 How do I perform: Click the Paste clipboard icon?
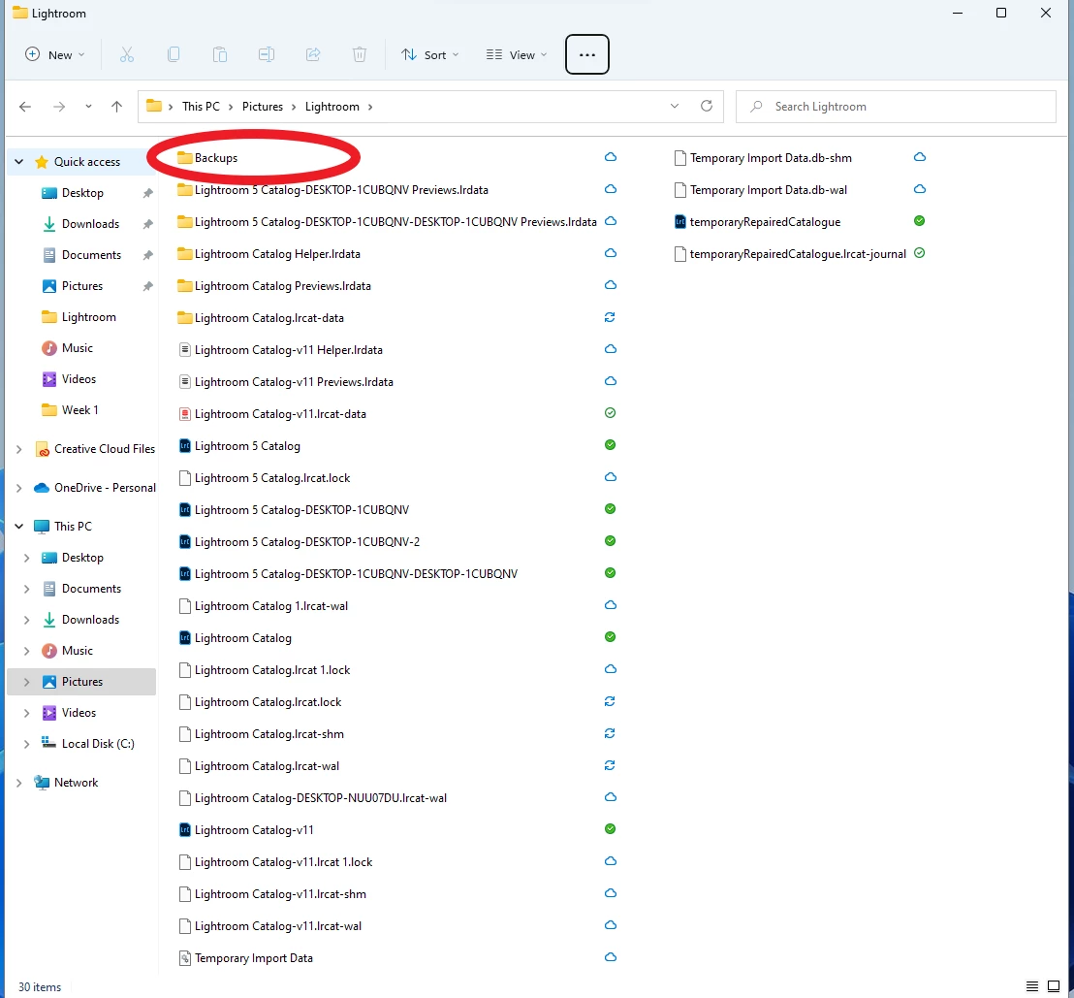(220, 55)
